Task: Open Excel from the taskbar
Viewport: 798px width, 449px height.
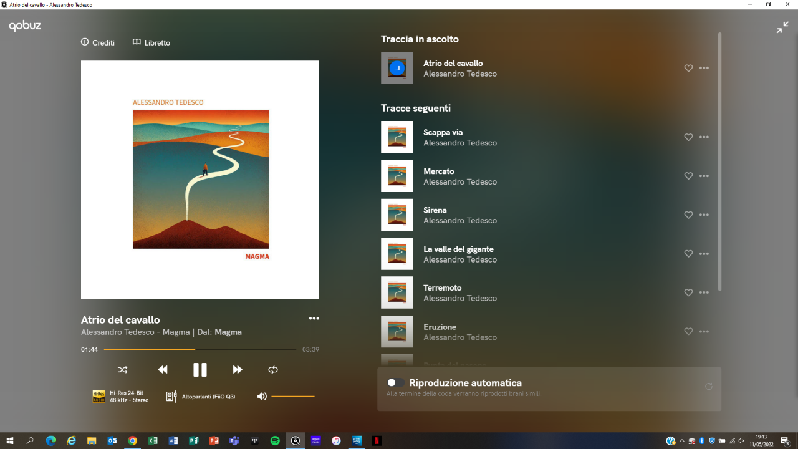Action: [x=153, y=441]
